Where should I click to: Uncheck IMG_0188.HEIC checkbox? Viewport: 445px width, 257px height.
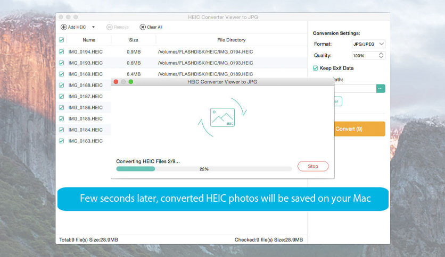(62, 85)
